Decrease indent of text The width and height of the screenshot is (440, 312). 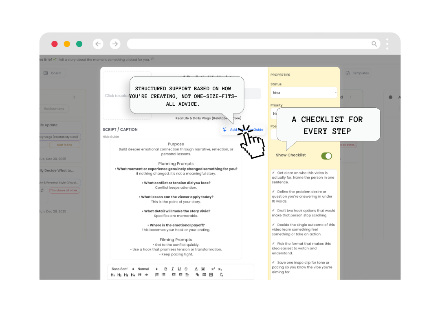pyautogui.click(x=174, y=275)
